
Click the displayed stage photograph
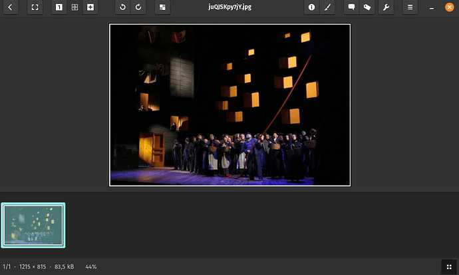coord(230,105)
